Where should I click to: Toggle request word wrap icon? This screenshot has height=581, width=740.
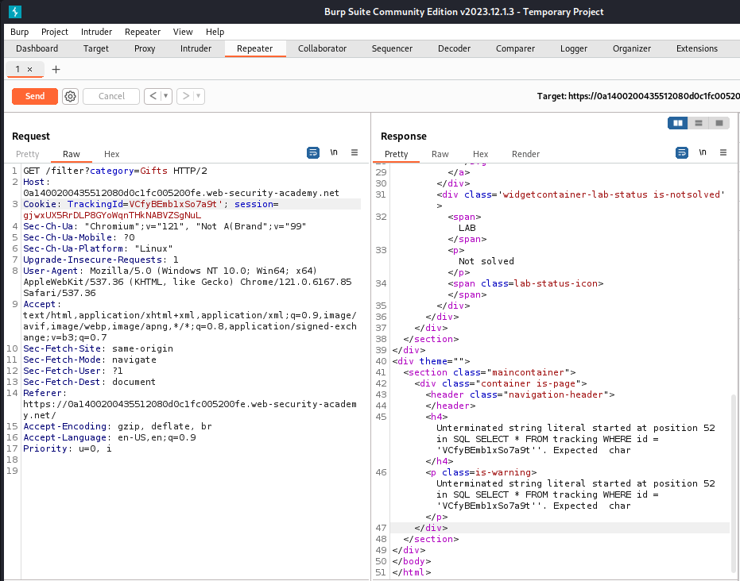click(313, 152)
